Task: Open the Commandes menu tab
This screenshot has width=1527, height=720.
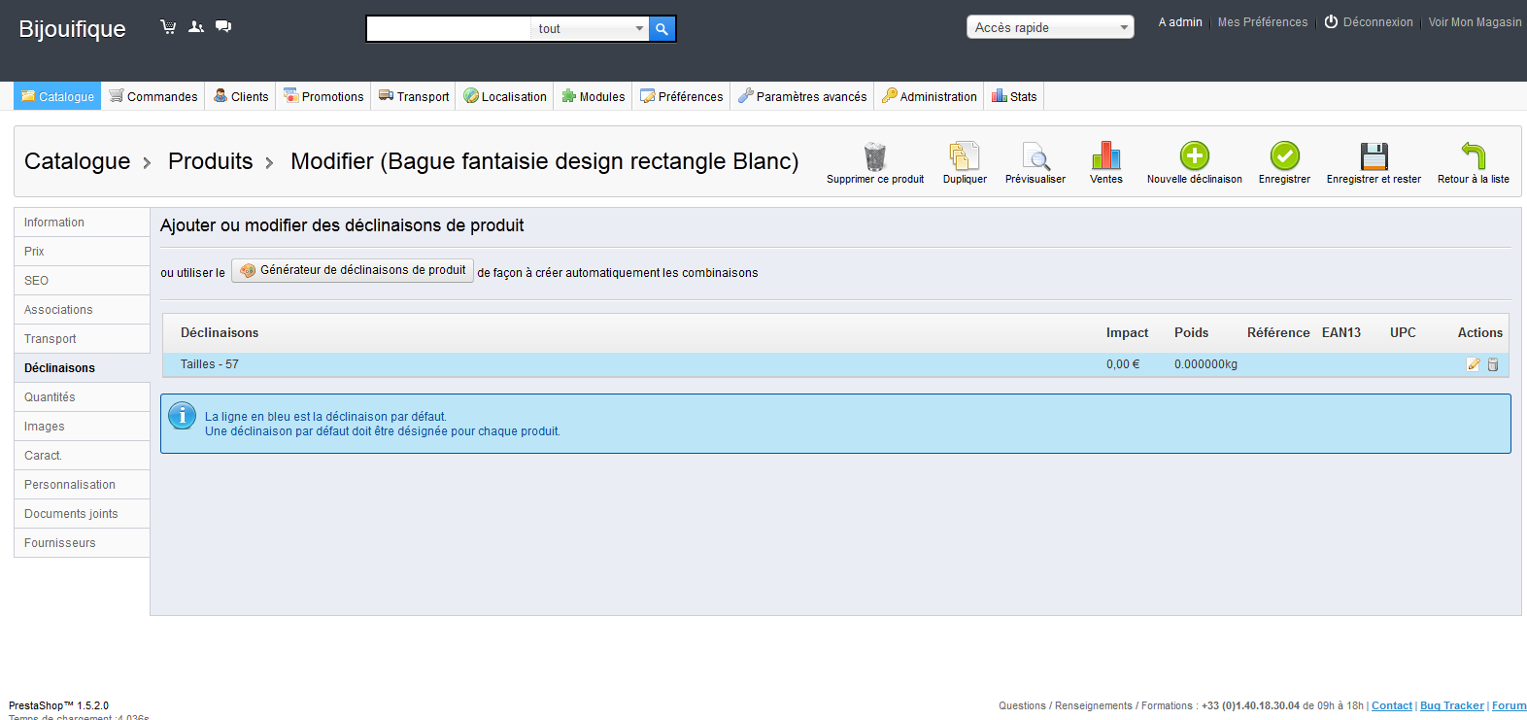Action: pos(153,96)
